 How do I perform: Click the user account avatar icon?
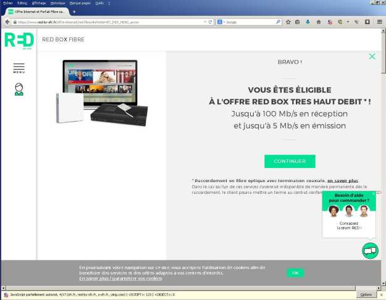pyautogui.click(x=19, y=90)
